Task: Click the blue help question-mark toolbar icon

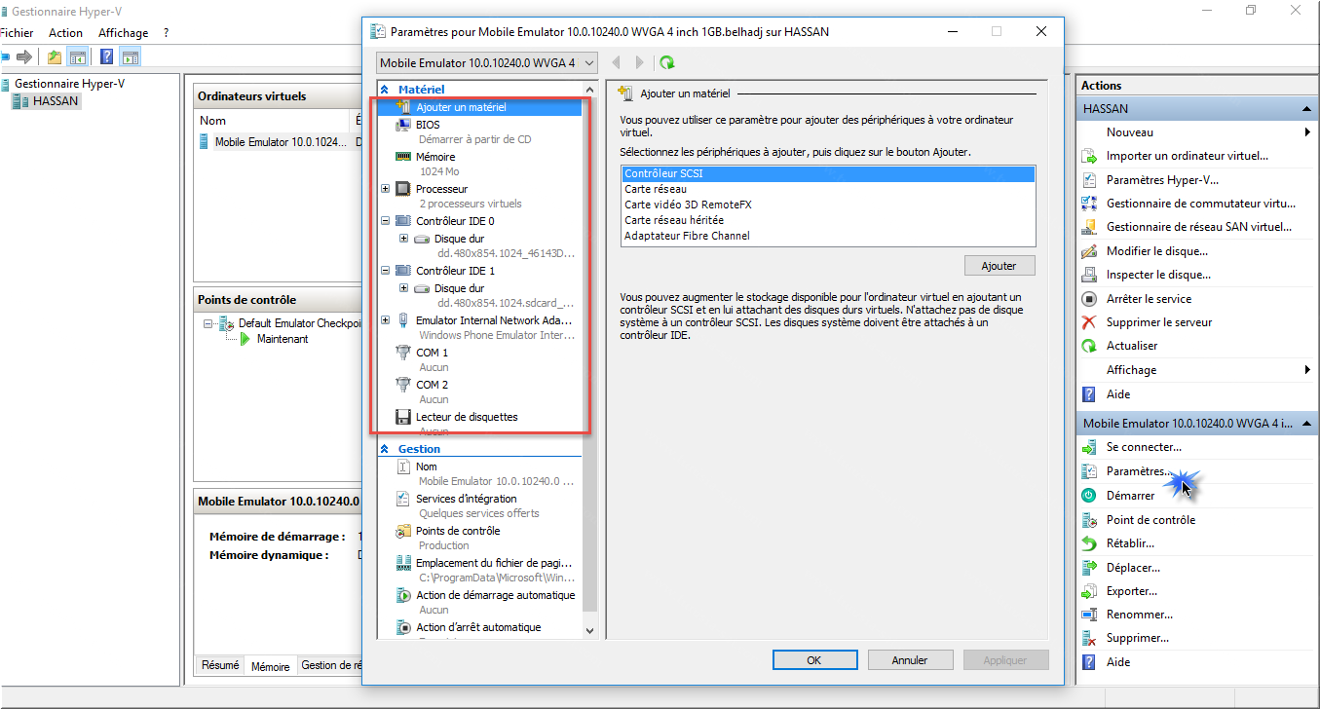Action: click(x=107, y=57)
